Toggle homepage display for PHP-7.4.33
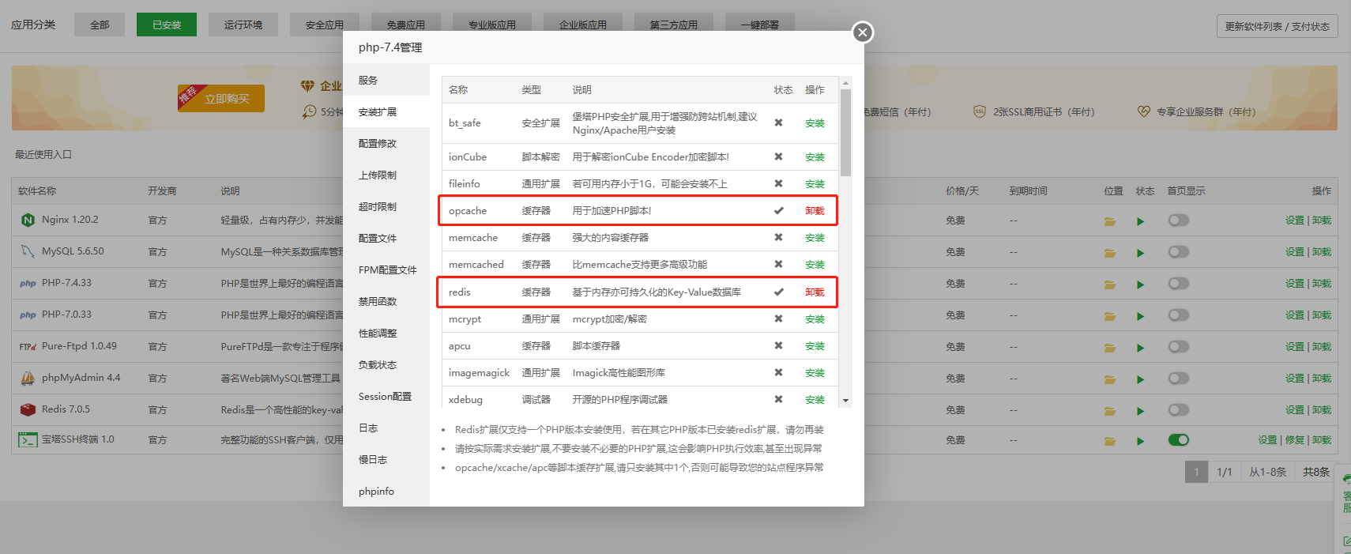 coord(1179,284)
